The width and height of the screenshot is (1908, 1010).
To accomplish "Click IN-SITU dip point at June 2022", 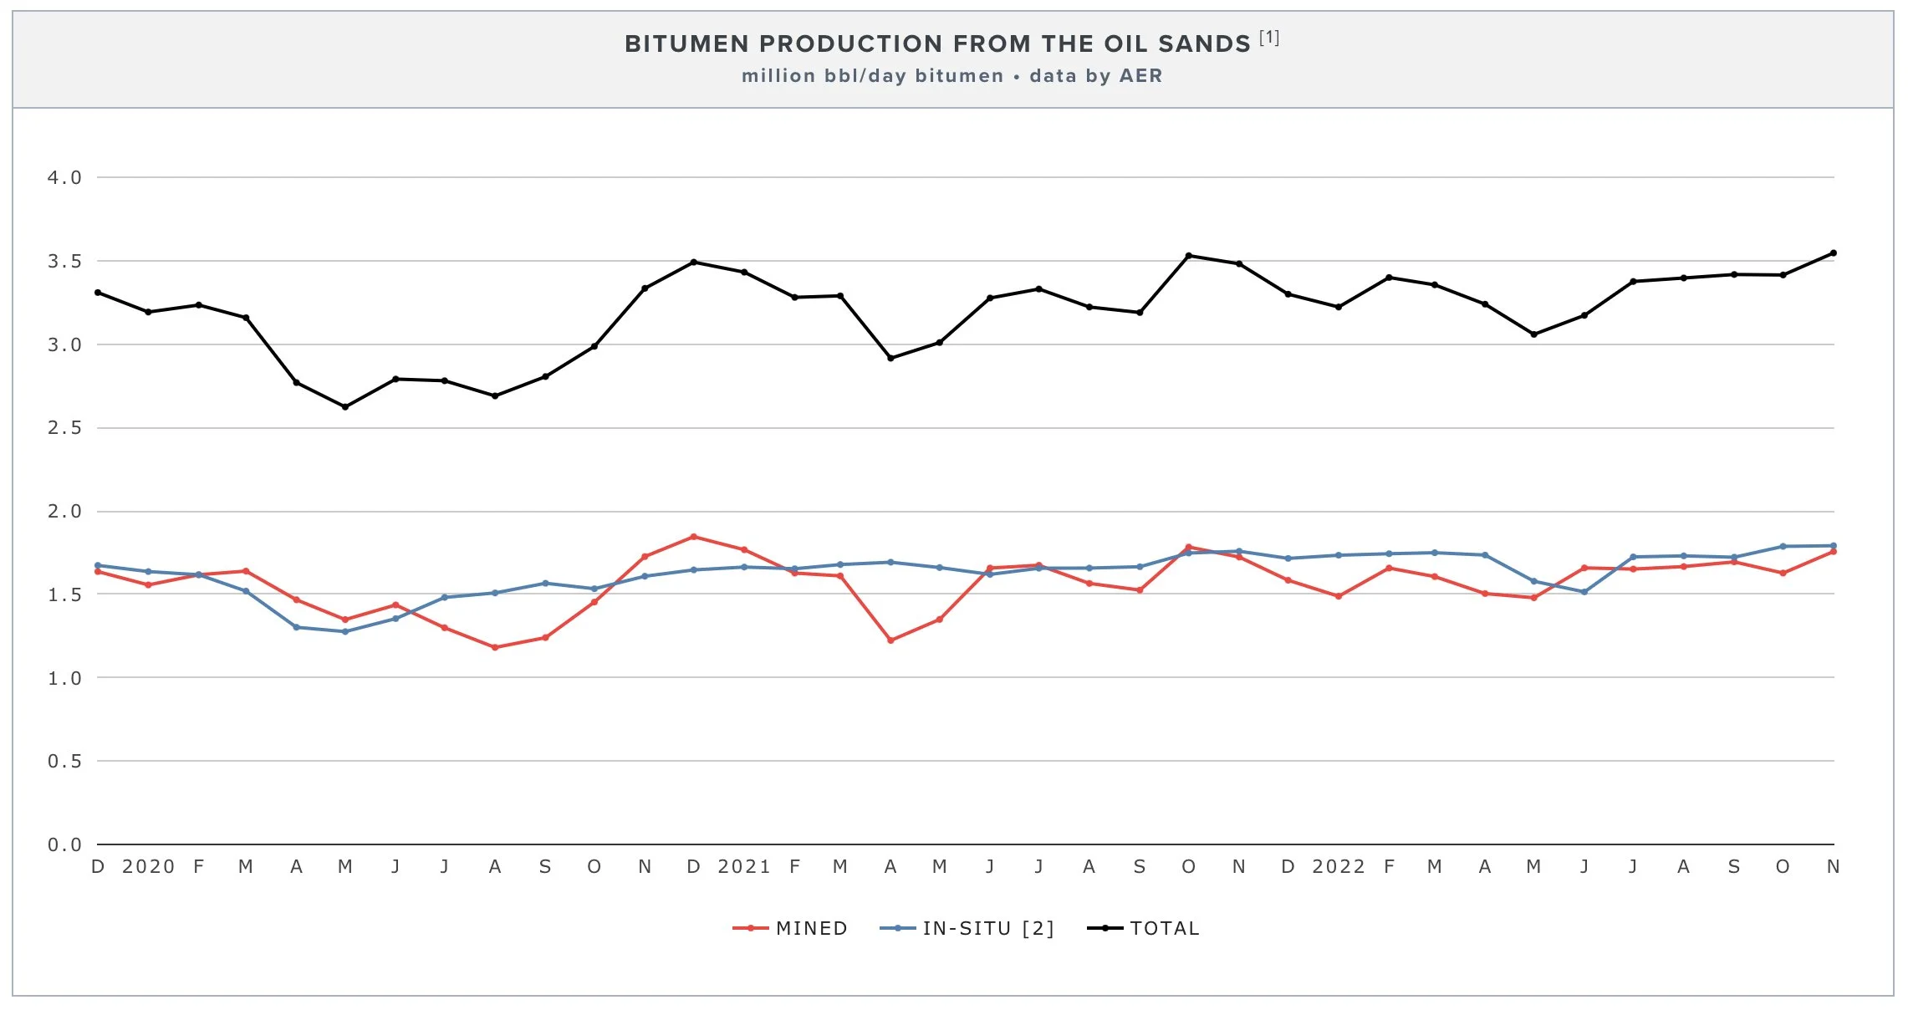I will [x=1584, y=592].
